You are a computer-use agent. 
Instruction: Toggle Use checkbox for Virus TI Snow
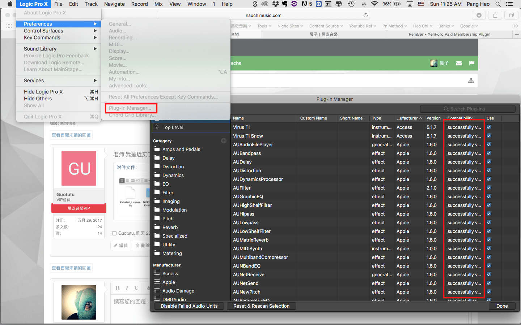click(x=489, y=136)
